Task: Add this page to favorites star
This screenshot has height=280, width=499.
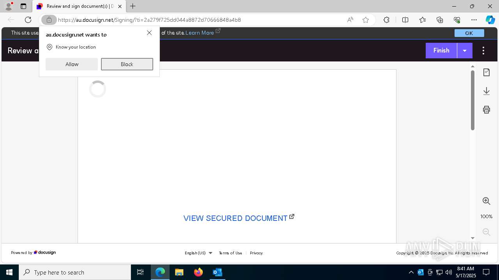Action: click(x=366, y=20)
